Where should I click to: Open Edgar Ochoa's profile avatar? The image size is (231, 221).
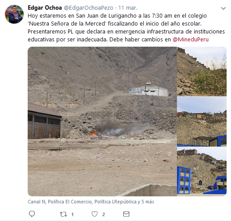click(14, 14)
